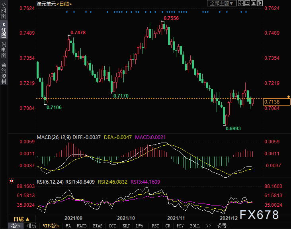Click the crosshair cursor icon
This screenshot has width=291, height=229.
tap(241, 3)
